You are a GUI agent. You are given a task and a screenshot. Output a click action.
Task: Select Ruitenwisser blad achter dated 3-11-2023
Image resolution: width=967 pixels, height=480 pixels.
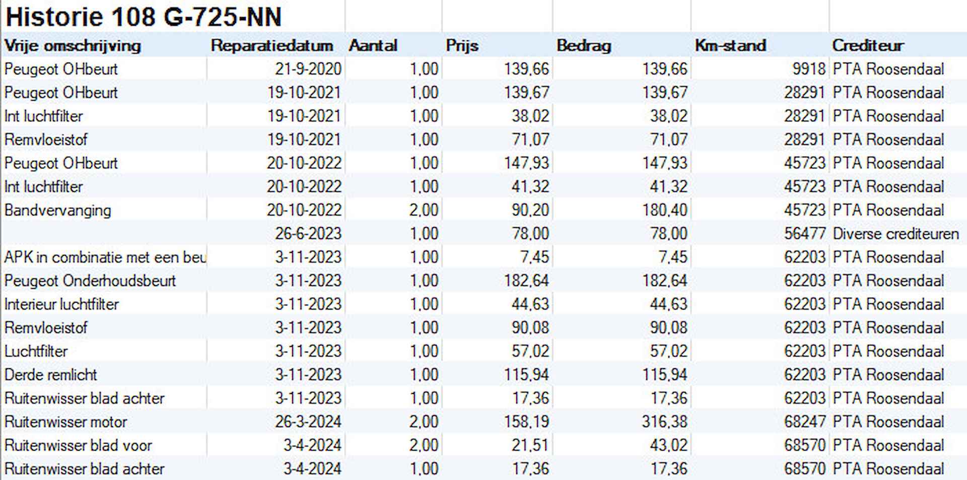pos(84,398)
